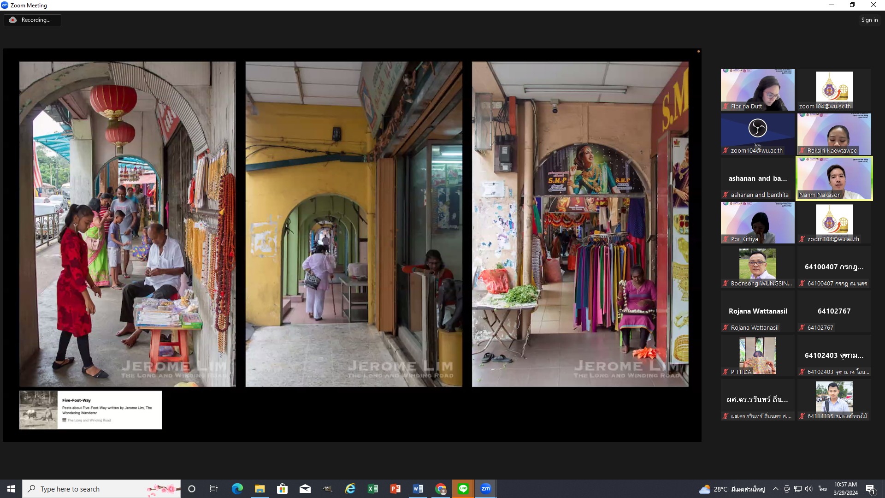
Task: Click the Recording indicator button
Action: click(32, 20)
